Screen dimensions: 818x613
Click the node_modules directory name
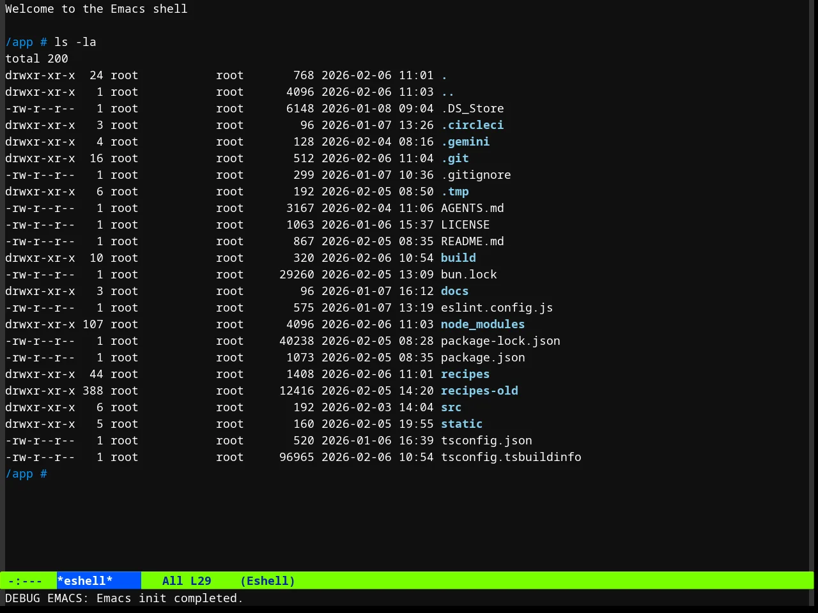483,324
